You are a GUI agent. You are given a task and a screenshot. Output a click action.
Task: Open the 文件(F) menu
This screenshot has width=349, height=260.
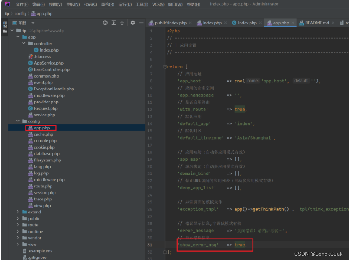(x=22, y=4)
